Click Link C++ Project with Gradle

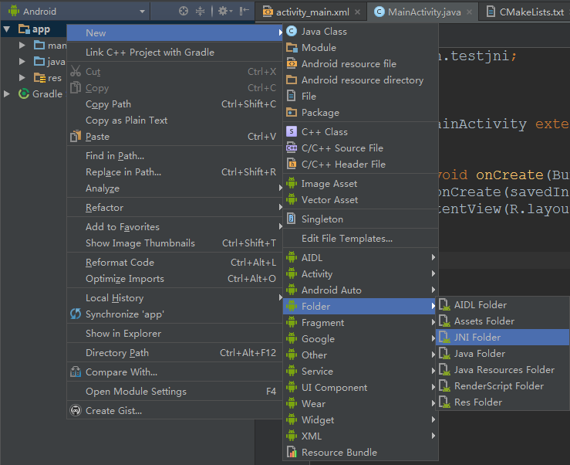(x=150, y=53)
